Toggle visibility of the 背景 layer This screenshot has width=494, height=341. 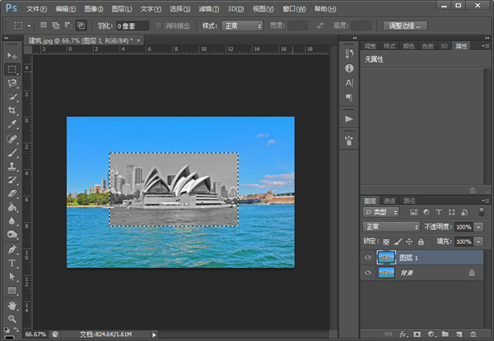[368, 273]
